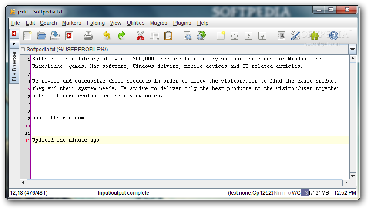369x209 pixels.
Task: Open the Edit menu
Action: (x=30, y=23)
